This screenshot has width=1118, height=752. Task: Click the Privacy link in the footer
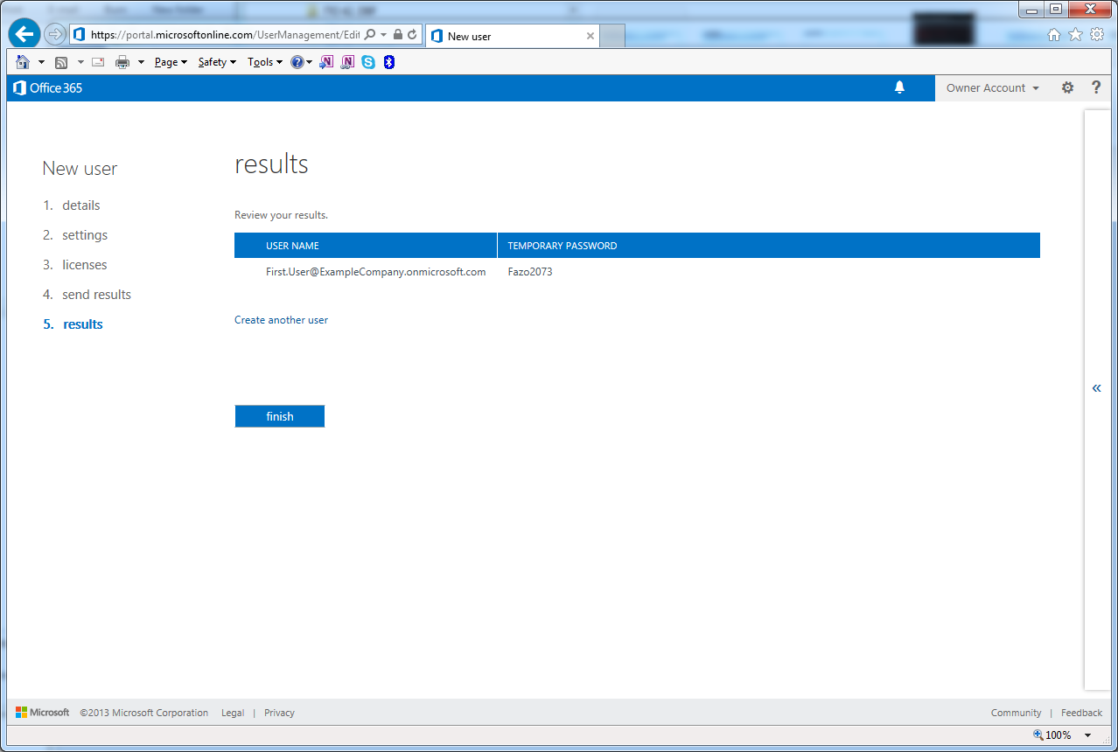pos(279,713)
